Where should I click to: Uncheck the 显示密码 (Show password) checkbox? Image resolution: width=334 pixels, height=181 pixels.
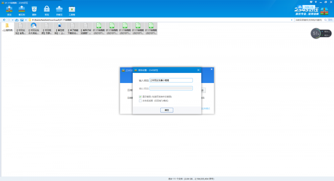click(140, 96)
